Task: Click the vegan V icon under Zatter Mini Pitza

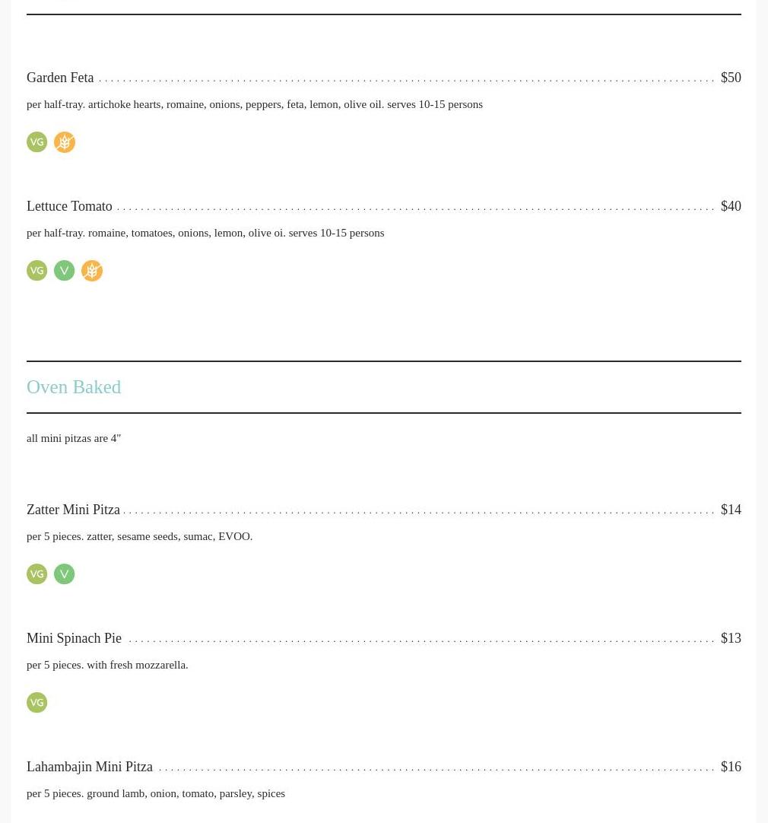Action: 65,574
